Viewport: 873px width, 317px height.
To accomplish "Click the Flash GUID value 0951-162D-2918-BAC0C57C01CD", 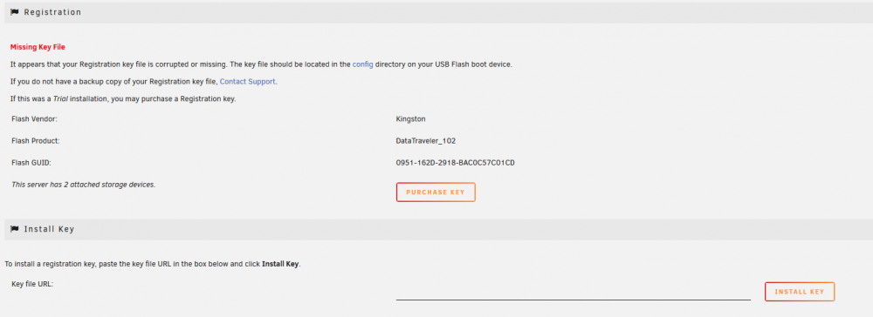I will tap(455, 163).
